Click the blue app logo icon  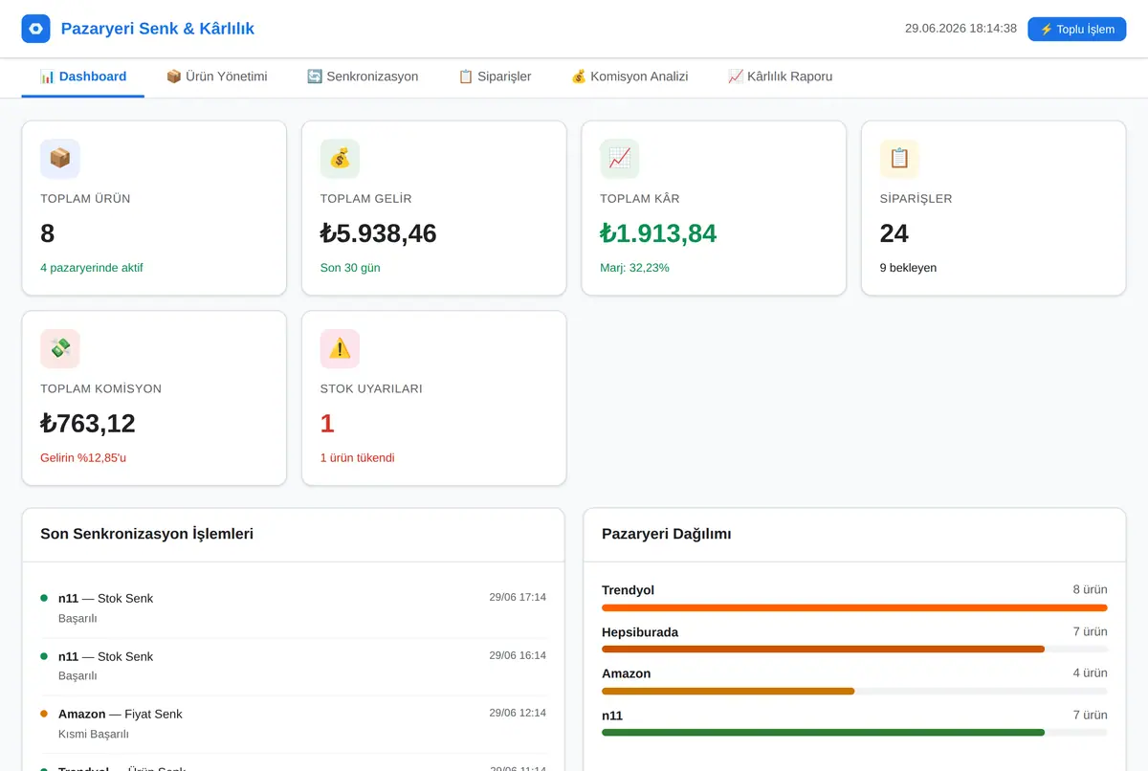pos(35,29)
